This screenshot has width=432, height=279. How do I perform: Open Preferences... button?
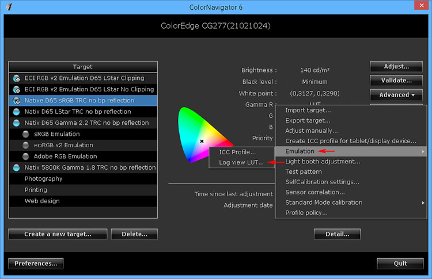[x=36, y=263]
